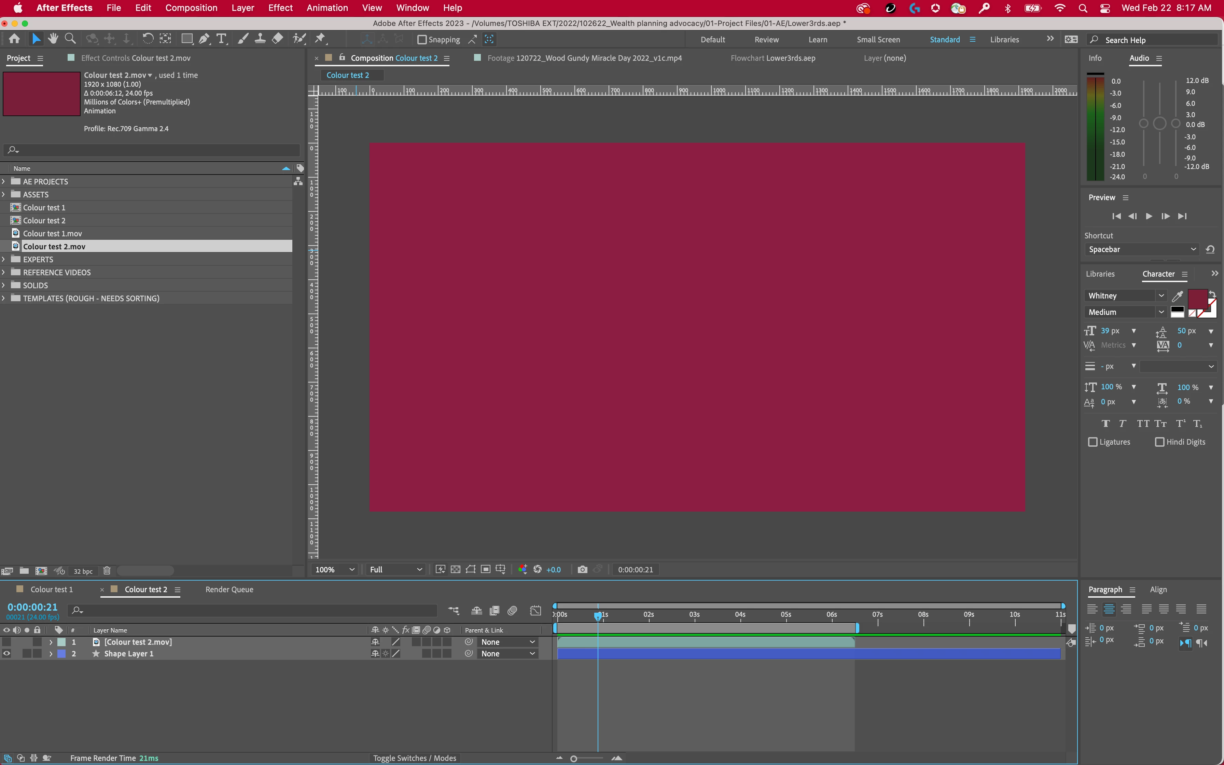Select the Hand tool
The height and width of the screenshot is (765, 1224).
click(x=53, y=39)
